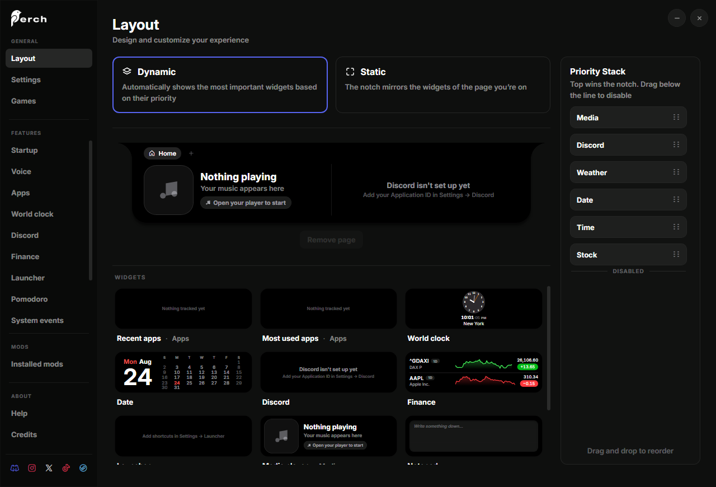Open the System events page

pyautogui.click(x=46, y=320)
